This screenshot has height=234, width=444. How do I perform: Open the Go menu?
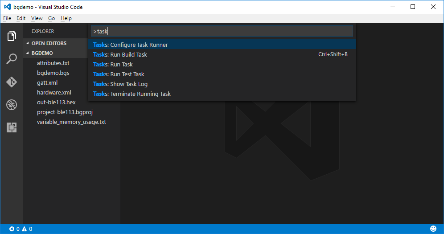pyautogui.click(x=52, y=18)
